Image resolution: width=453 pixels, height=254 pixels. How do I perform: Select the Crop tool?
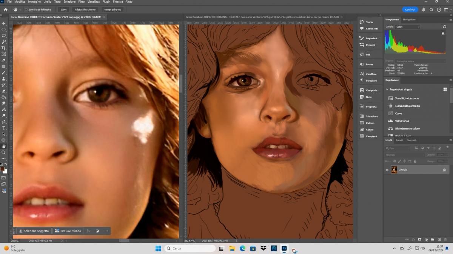4,48
